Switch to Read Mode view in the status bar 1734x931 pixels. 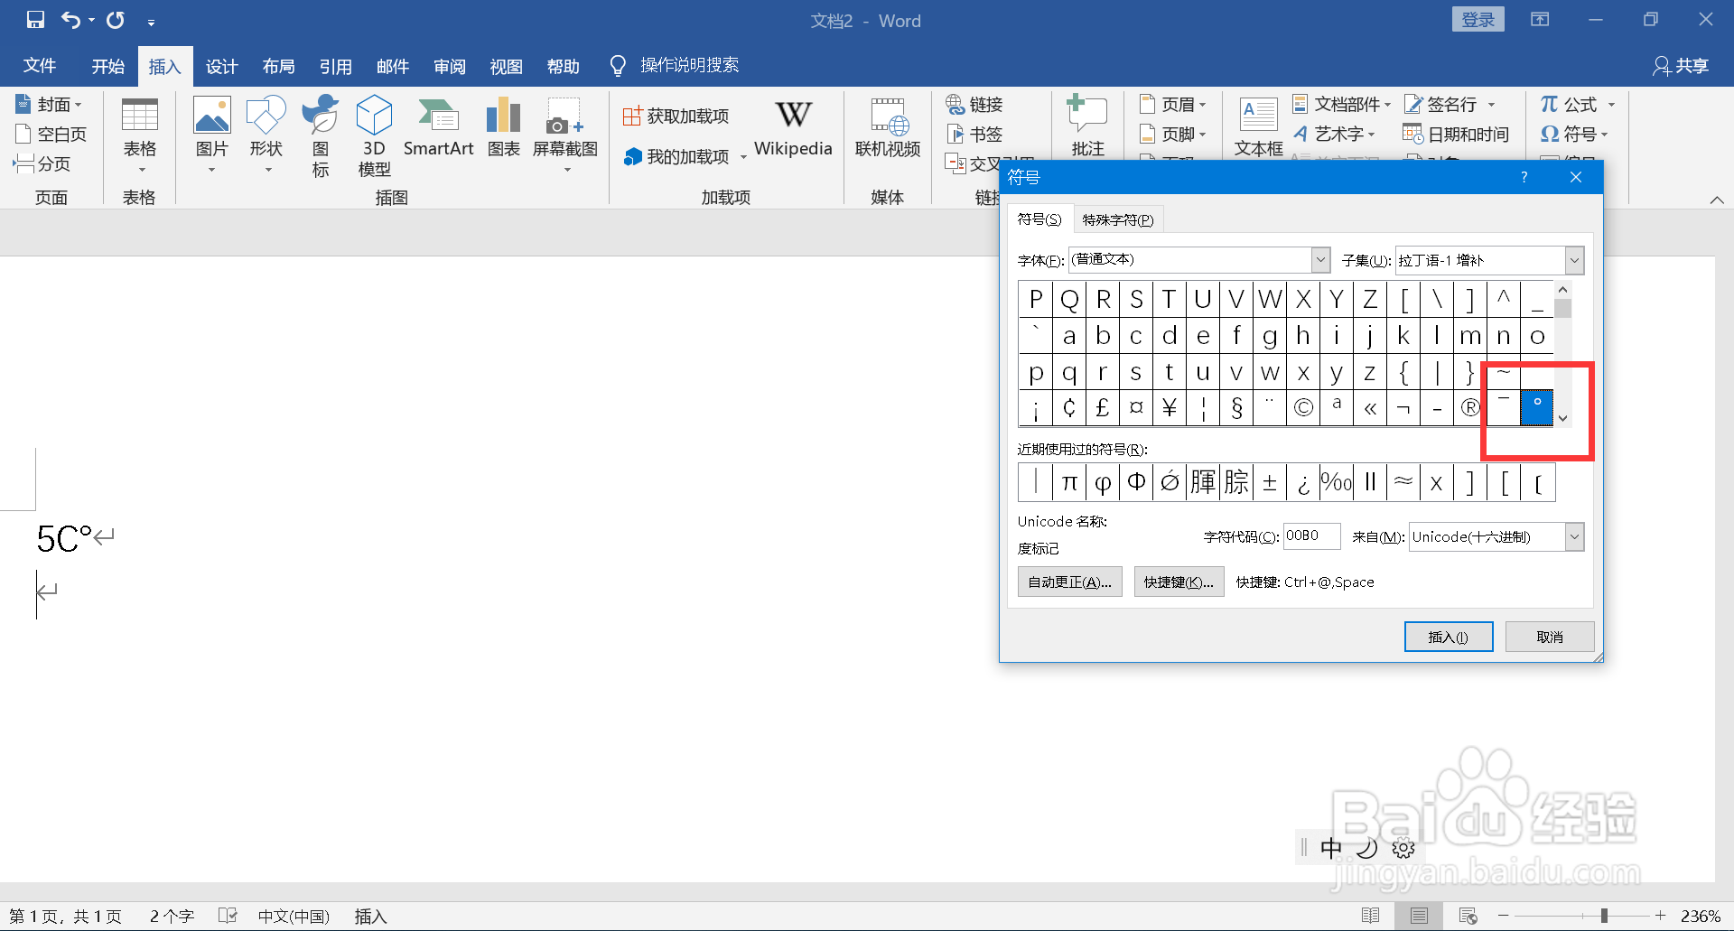(1370, 916)
